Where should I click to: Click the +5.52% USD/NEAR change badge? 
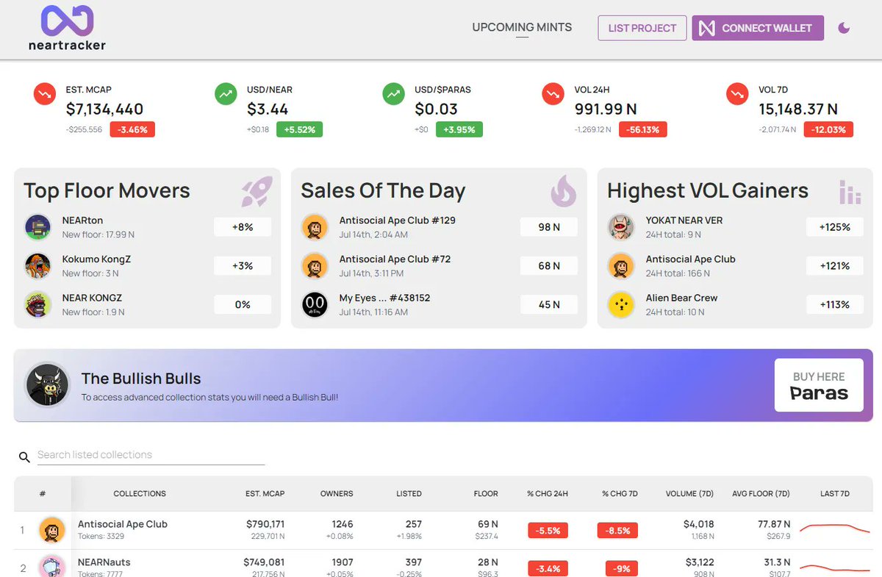pos(299,129)
